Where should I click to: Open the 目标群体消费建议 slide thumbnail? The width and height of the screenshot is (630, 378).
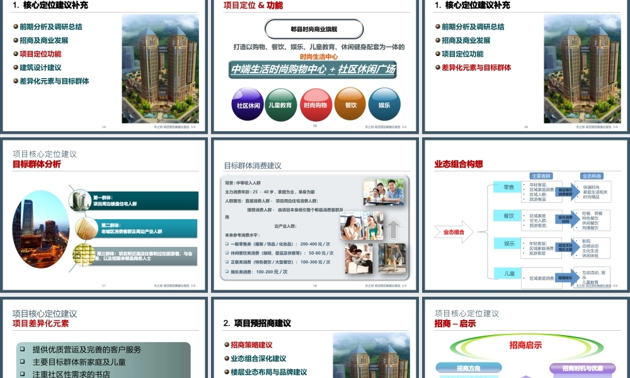pos(314,214)
